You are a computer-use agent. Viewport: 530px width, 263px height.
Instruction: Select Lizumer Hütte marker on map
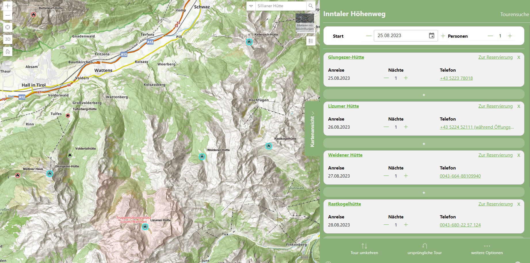coord(145,227)
